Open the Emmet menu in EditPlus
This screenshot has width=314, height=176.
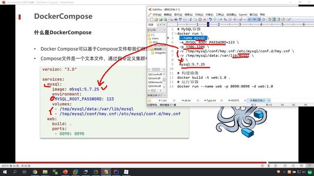[x=243, y=15]
